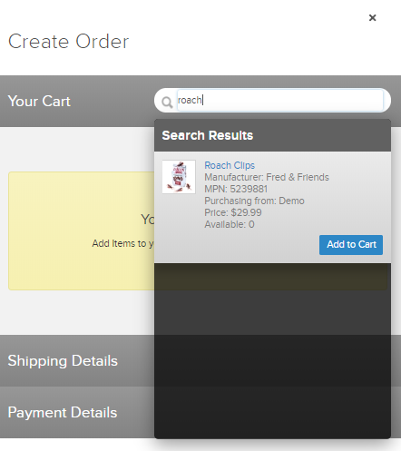Open the Roach Clips product link
Image resolution: width=401 pixels, height=451 pixels.
point(230,165)
